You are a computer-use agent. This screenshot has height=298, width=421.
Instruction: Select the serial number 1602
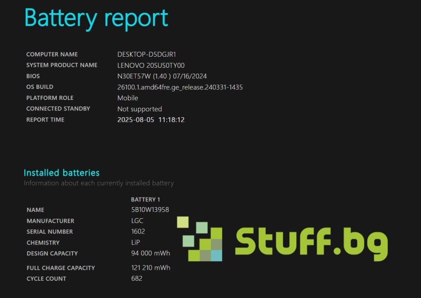[138, 231]
